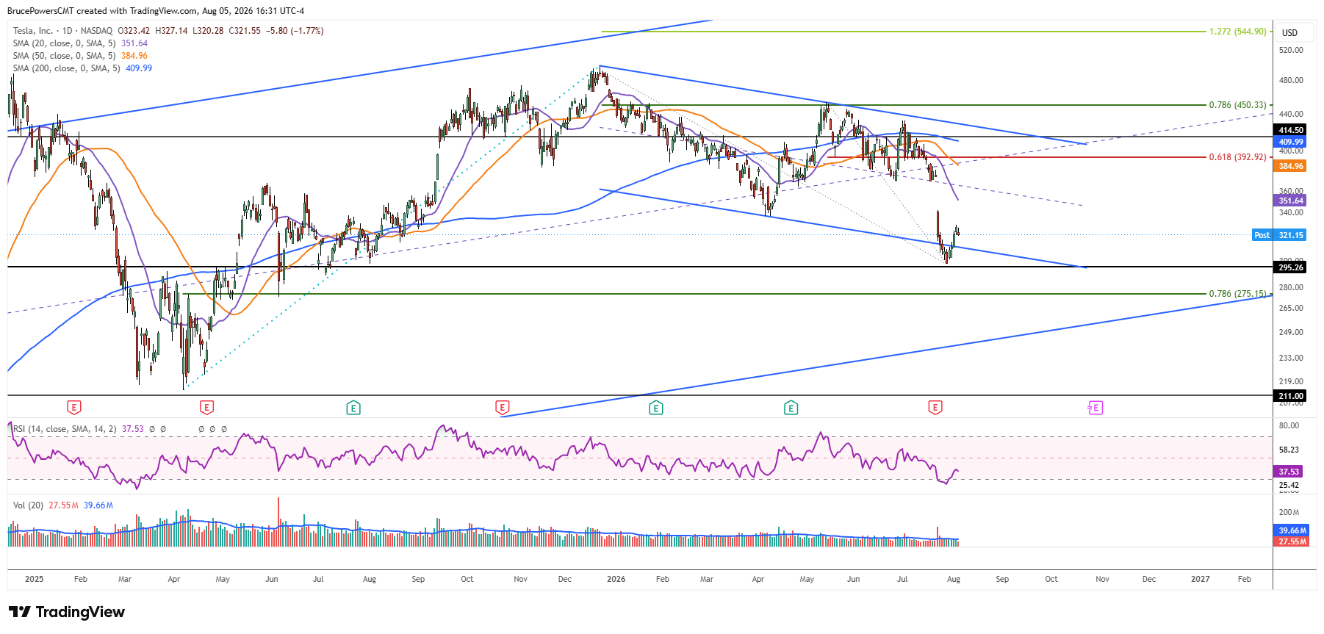Screen dimensions: 1324x634
Task: Click the 2027 year label on the time axis
Action: pyautogui.click(x=1200, y=579)
